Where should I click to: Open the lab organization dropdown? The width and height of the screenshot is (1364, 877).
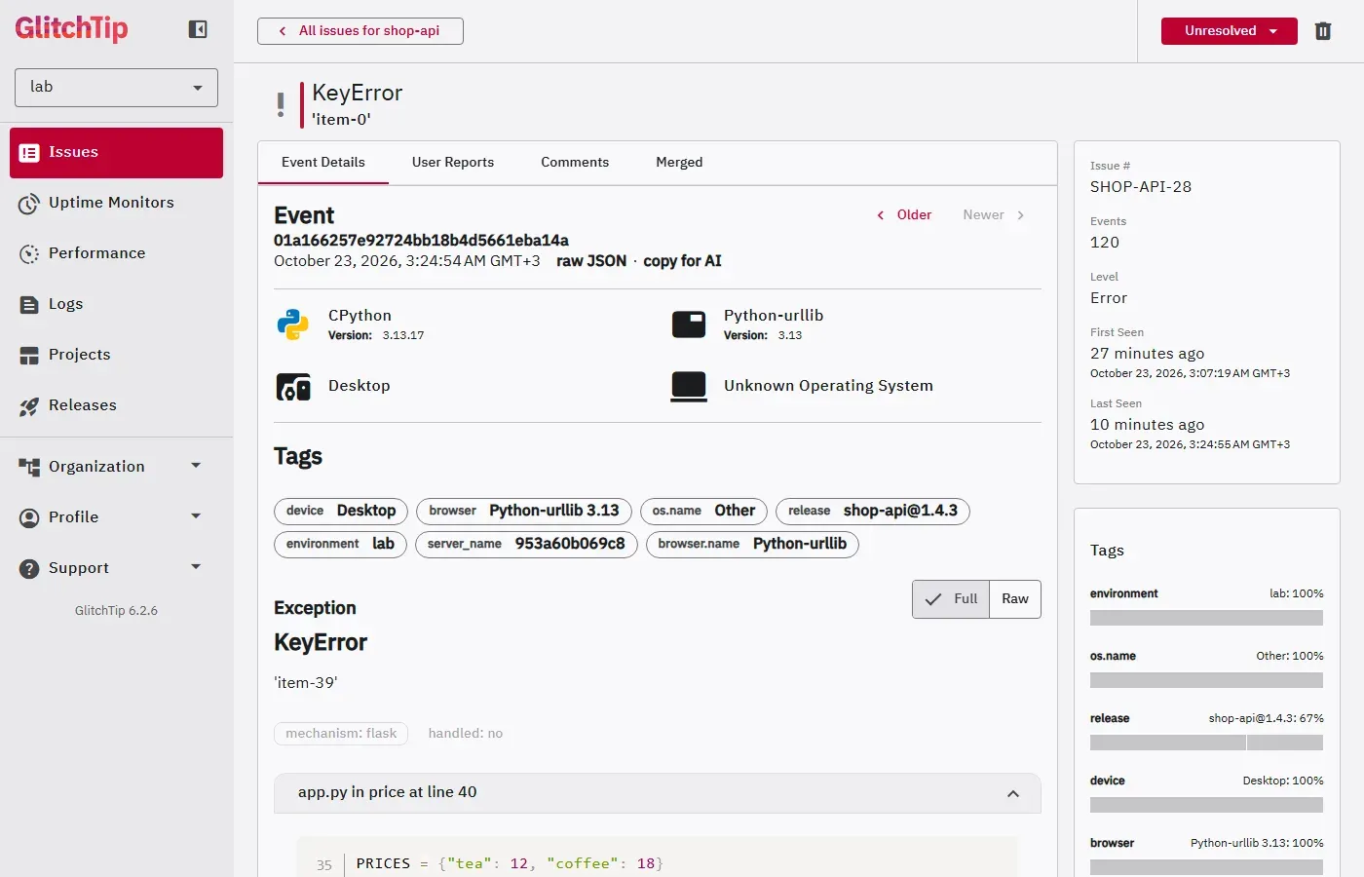click(x=116, y=88)
